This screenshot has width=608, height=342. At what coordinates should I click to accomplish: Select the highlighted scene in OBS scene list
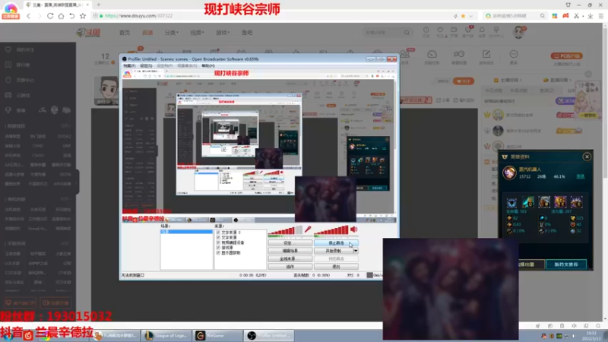[x=186, y=232]
